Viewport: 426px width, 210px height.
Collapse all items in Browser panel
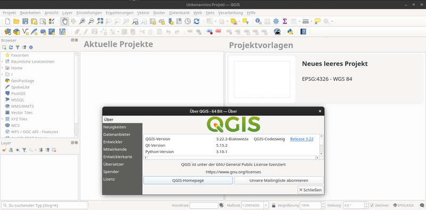tap(24, 47)
